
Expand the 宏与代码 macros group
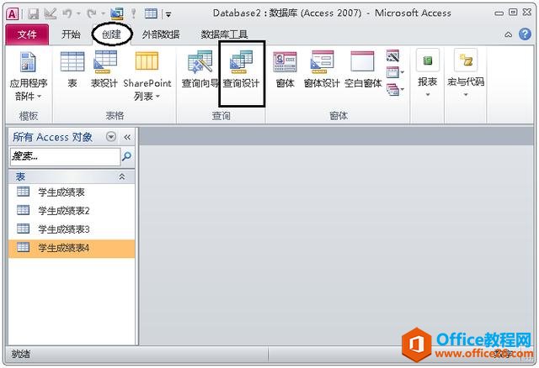[x=466, y=73]
